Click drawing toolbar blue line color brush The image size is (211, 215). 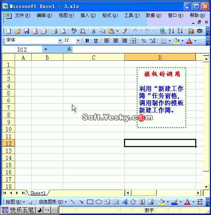[174, 202]
